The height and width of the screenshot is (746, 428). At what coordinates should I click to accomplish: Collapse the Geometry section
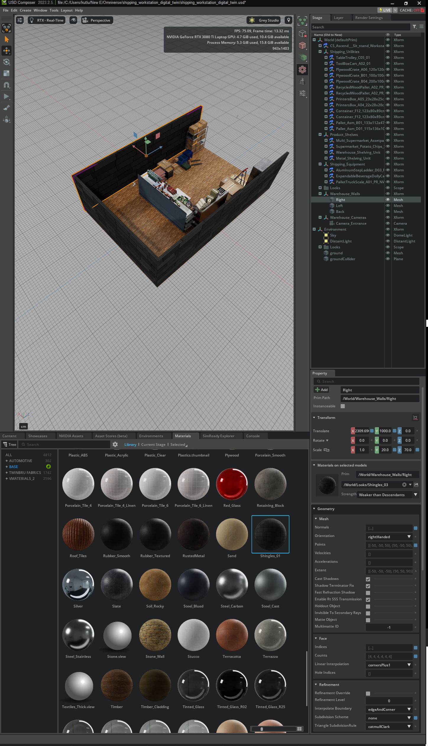(314, 509)
